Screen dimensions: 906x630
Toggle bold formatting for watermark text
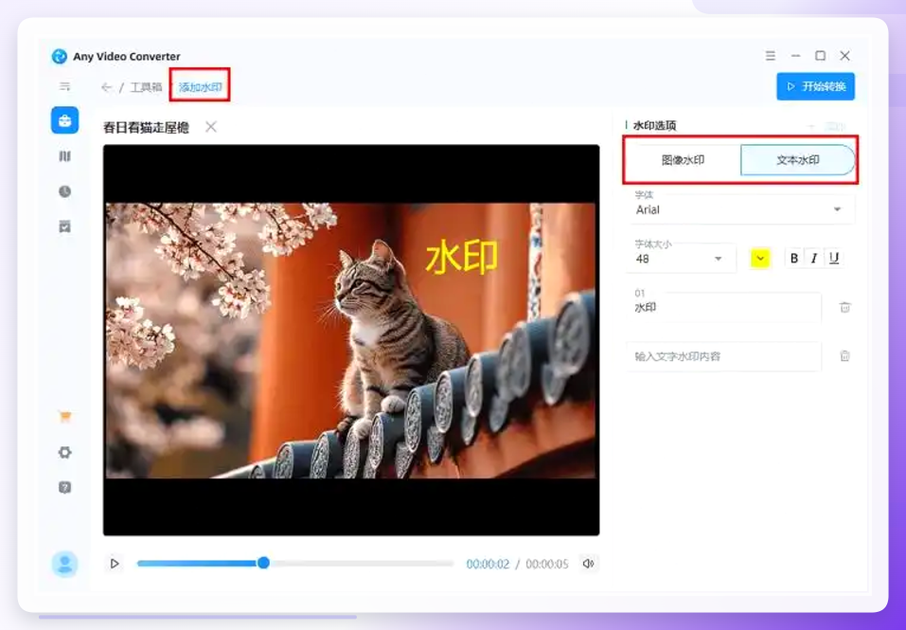(x=794, y=259)
